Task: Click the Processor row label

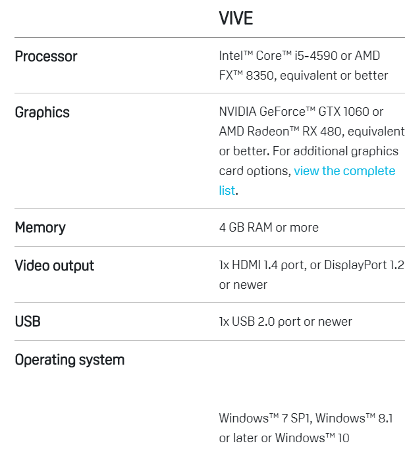Action: tap(46, 57)
